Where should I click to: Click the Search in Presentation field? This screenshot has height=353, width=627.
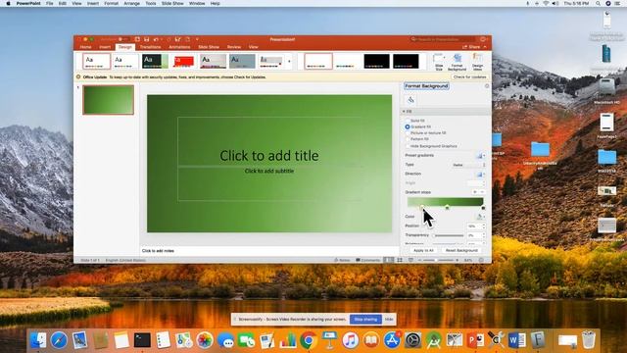(443, 39)
